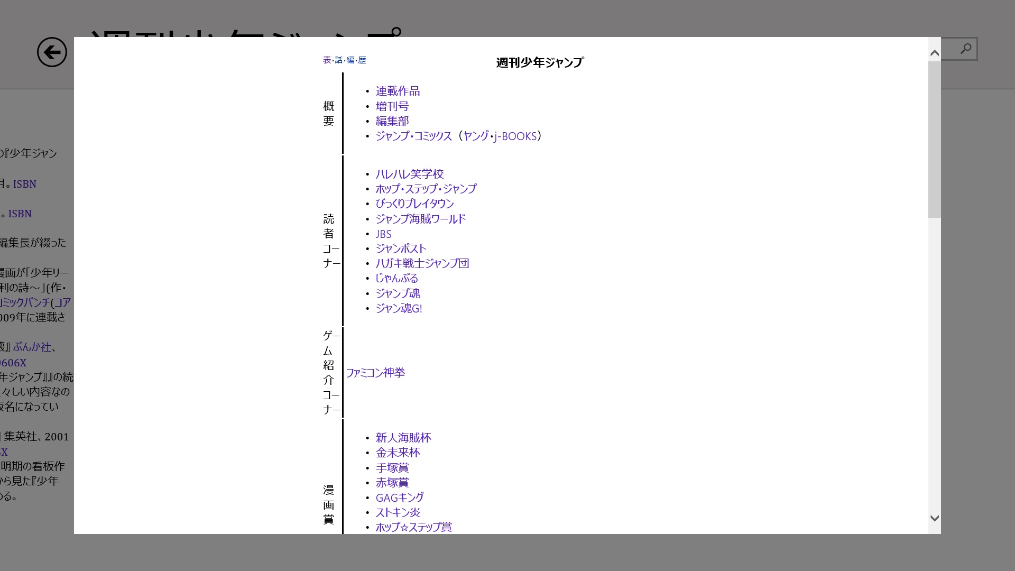Open the ジャンプ海賊ワールド link
The image size is (1015, 571).
[x=421, y=219]
